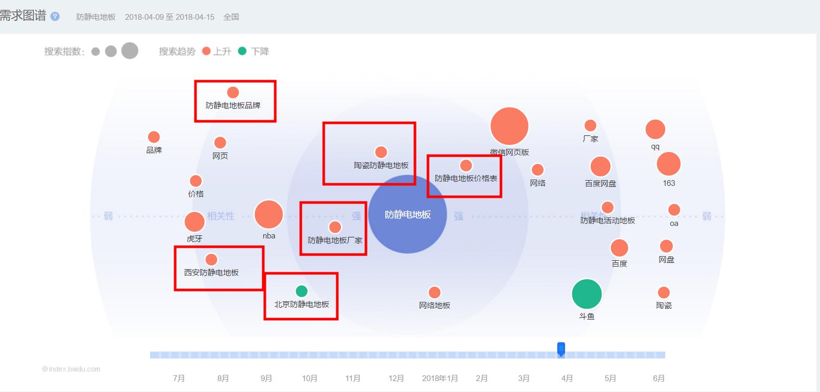Screen dimensions: 820x392
Task: Click the 西安防静电地板 keyword label
Action: (211, 273)
